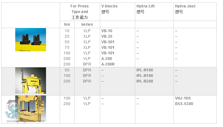Viewport: 223px width, 127px height.
Task: Select the Hydra-Just press frame thumbnail
Action: pos(30,108)
